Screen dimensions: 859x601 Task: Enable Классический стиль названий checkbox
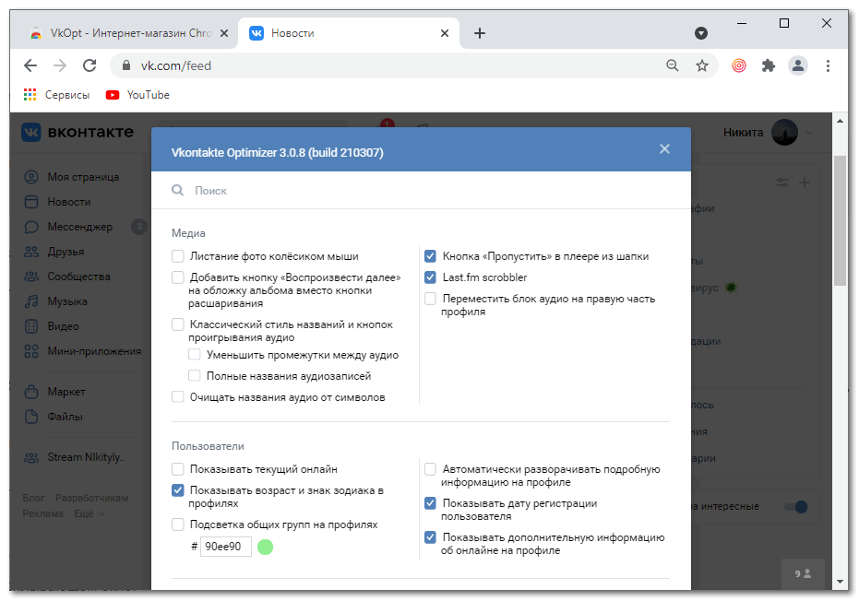[177, 324]
